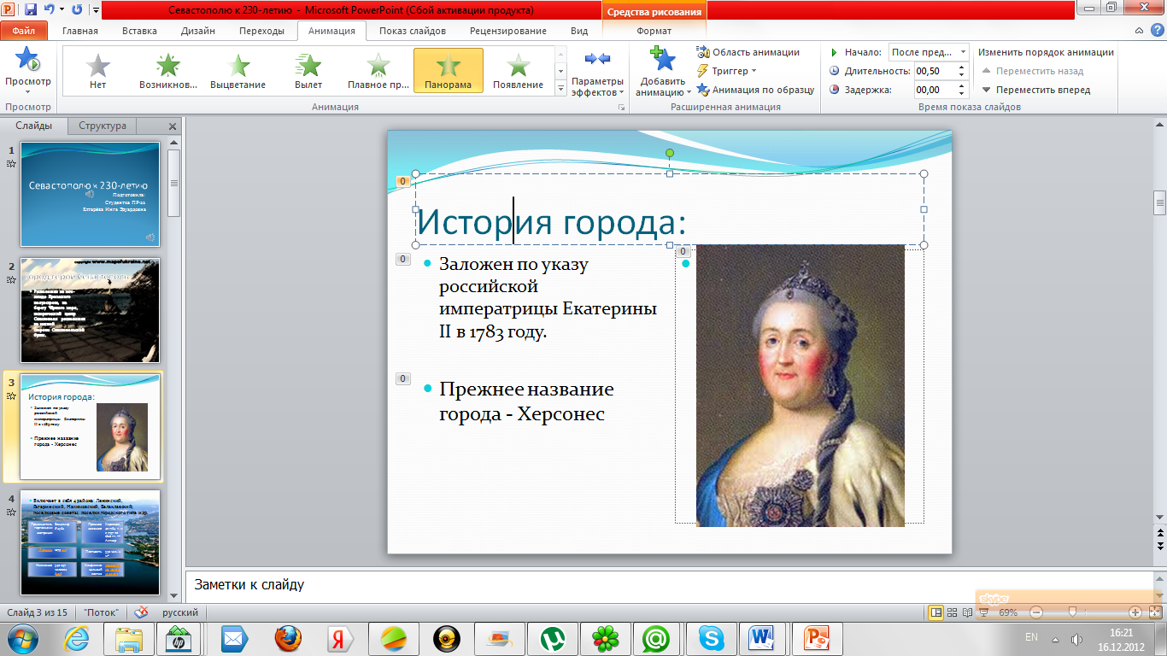1167x656 pixels.
Task: Decrease Задержка with down spinner
Action: [962, 94]
